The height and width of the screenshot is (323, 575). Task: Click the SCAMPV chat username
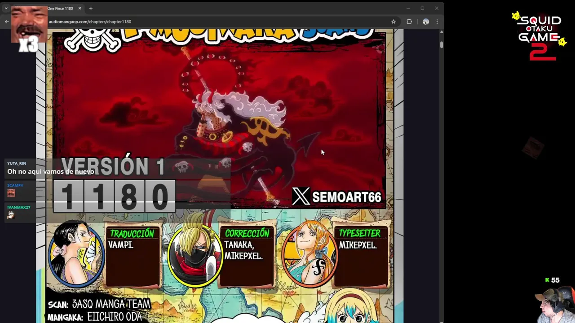point(15,185)
